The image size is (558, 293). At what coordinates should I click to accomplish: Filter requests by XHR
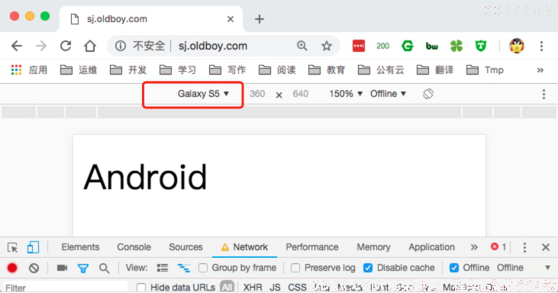(253, 288)
